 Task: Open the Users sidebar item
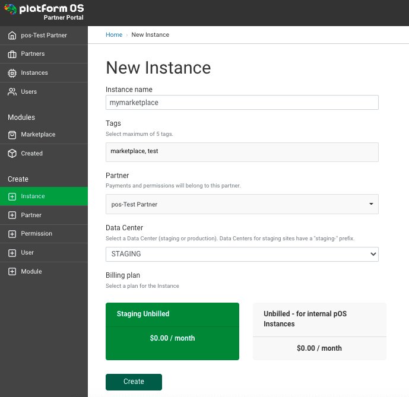[x=44, y=92]
